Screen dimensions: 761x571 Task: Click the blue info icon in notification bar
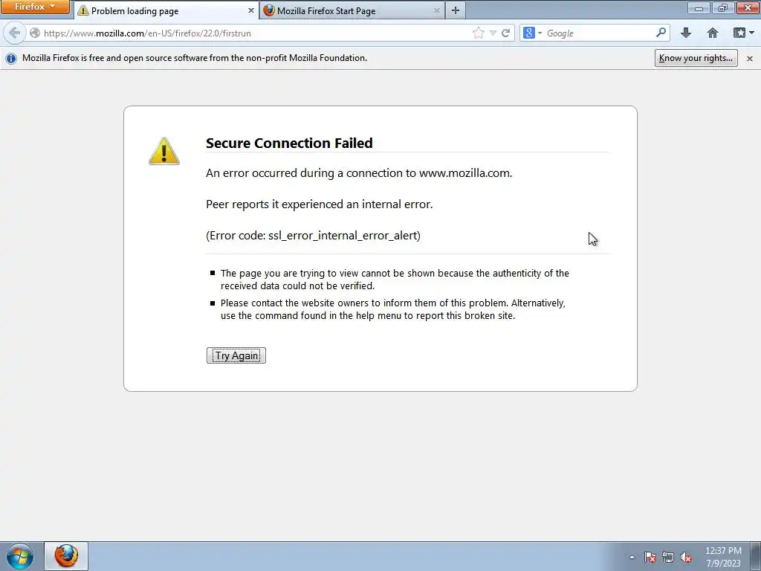point(10,58)
